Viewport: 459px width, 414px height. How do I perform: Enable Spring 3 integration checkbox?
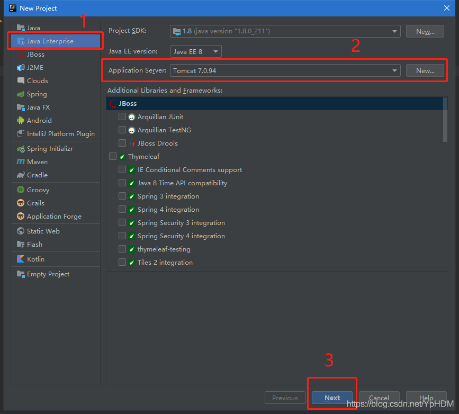122,196
